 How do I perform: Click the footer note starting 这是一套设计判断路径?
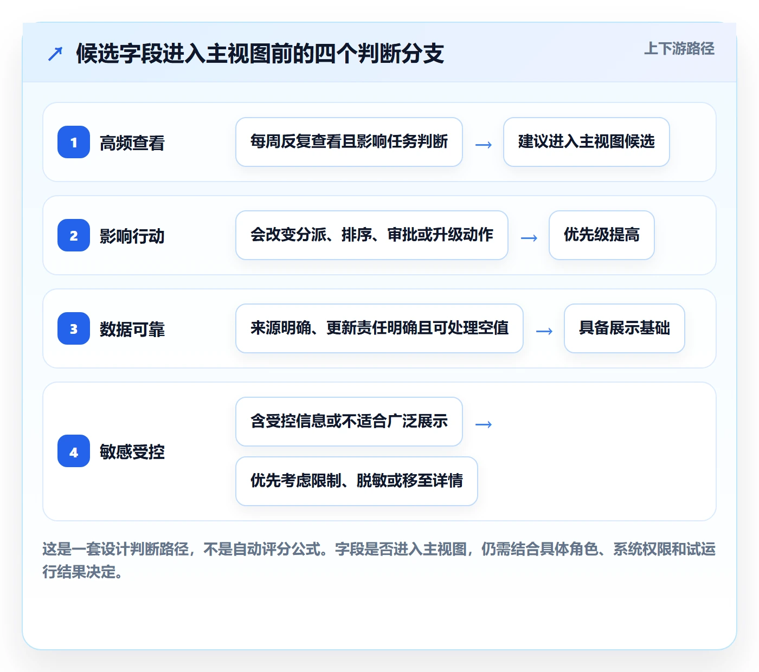click(x=379, y=560)
